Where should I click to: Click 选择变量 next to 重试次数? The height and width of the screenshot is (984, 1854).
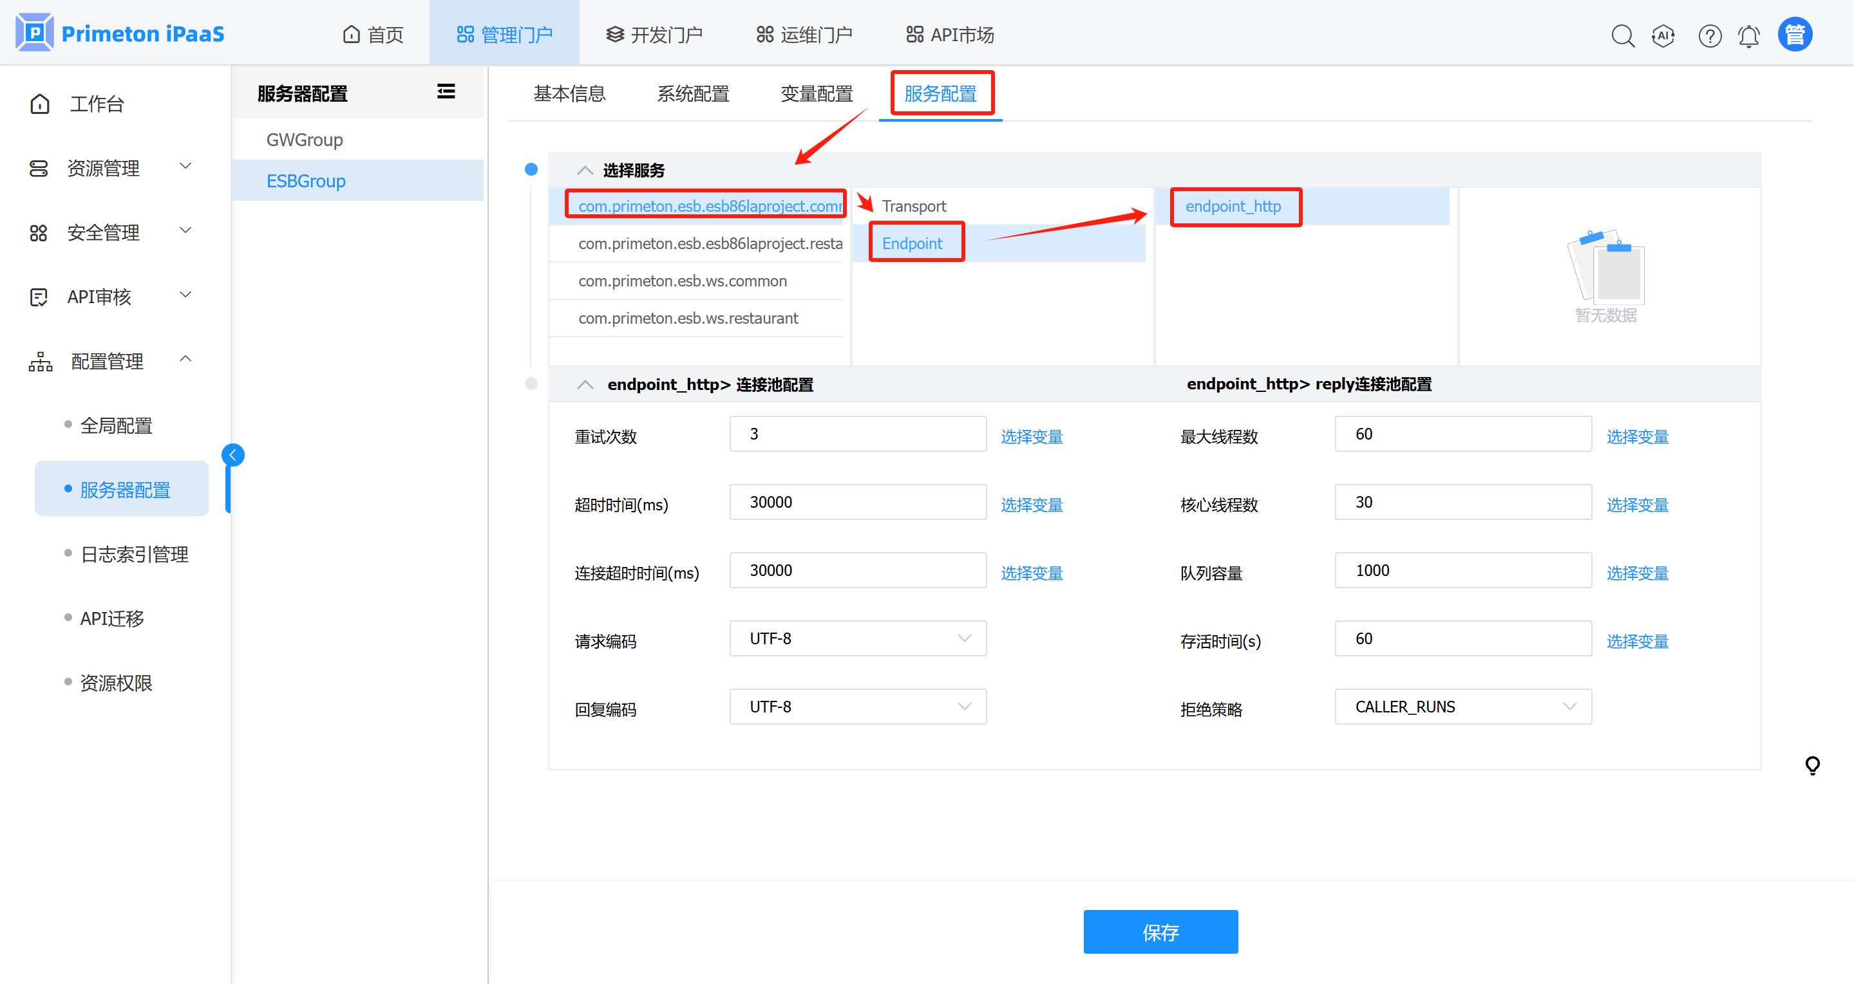point(1032,436)
